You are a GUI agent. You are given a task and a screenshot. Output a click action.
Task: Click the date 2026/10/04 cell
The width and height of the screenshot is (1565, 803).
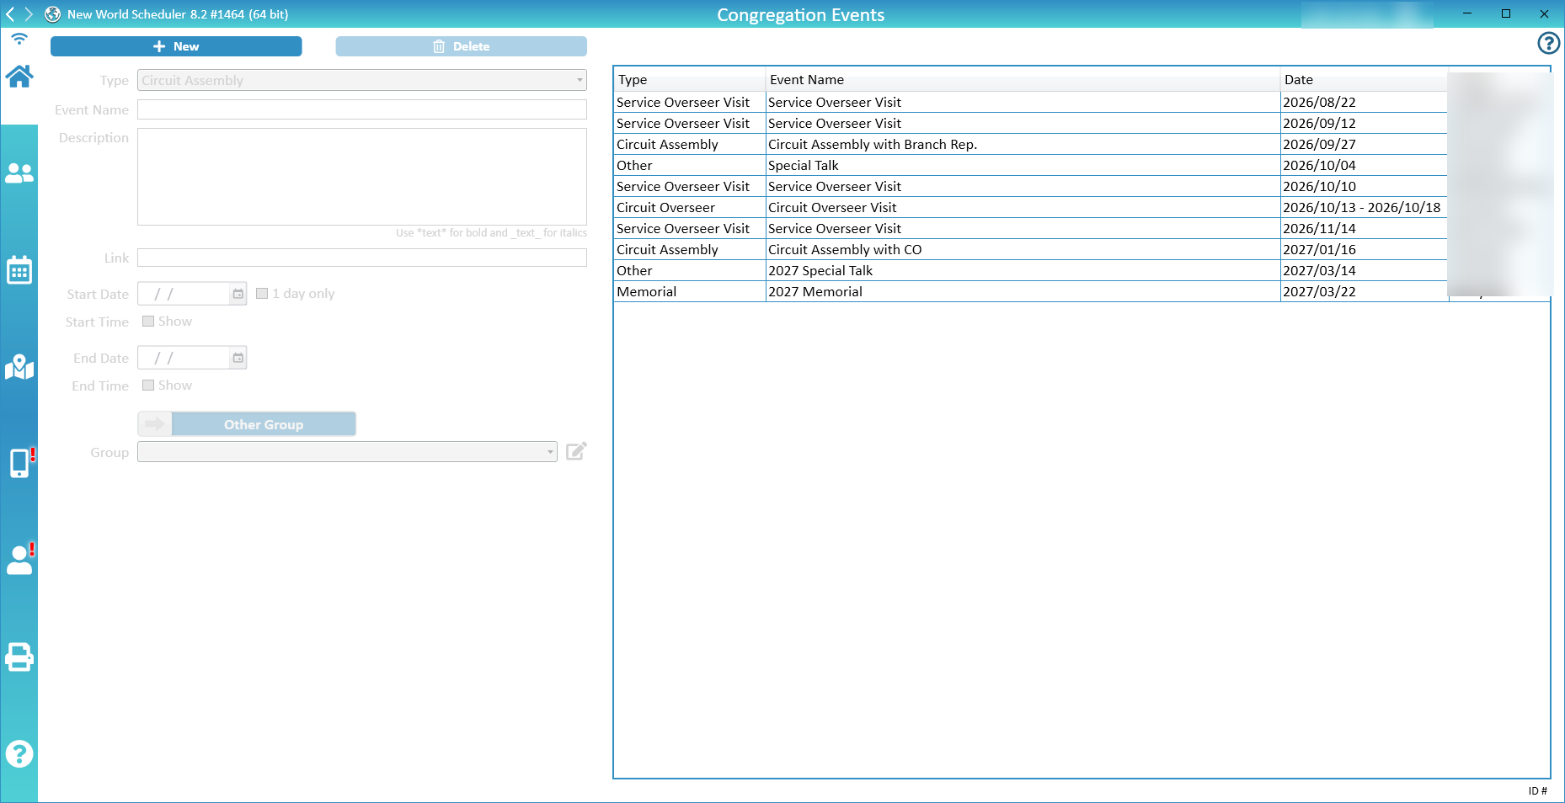click(x=1364, y=165)
